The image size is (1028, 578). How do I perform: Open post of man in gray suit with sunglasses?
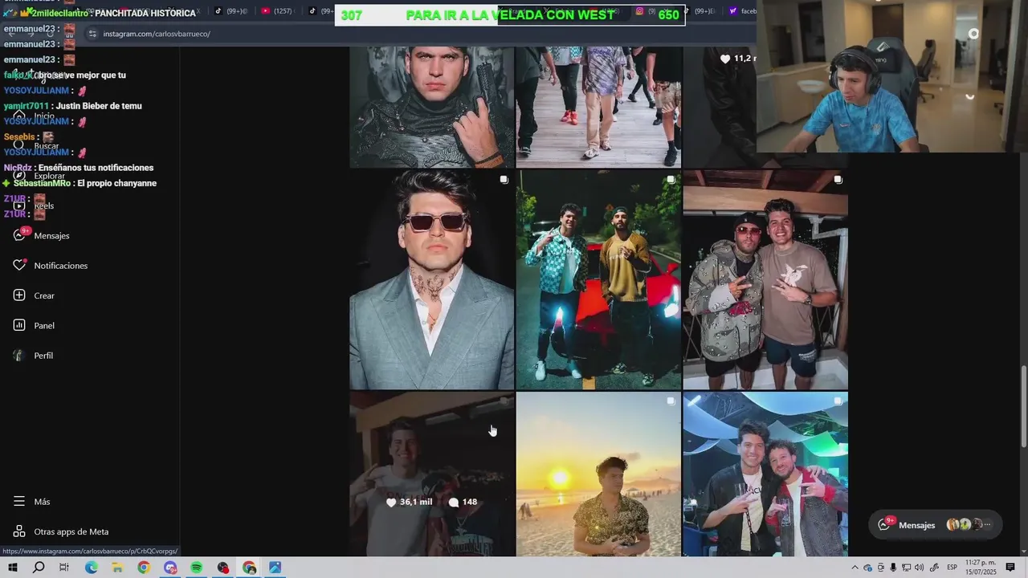(432, 279)
